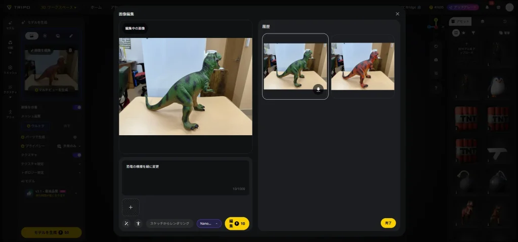The width and height of the screenshot is (518, 242).
Task: Click the notification bell icon
Action: pos(487,8)
